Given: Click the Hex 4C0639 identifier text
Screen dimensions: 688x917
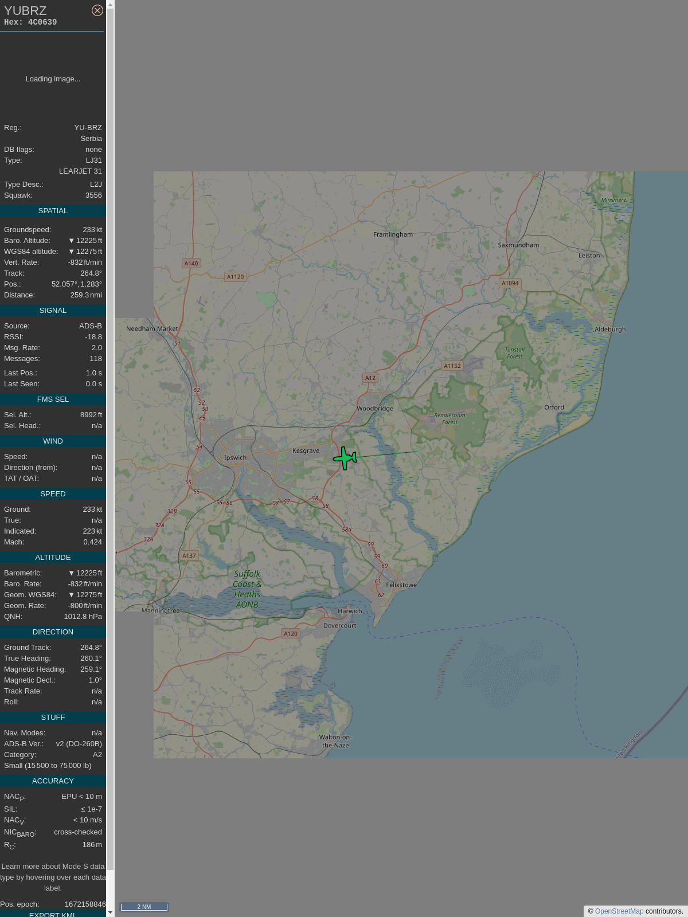Looking at the screenshot, I should tap(30, 22).
